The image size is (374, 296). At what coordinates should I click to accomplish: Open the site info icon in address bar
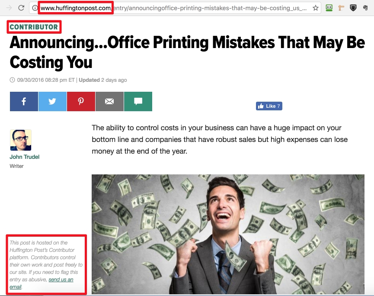[35, 8]
